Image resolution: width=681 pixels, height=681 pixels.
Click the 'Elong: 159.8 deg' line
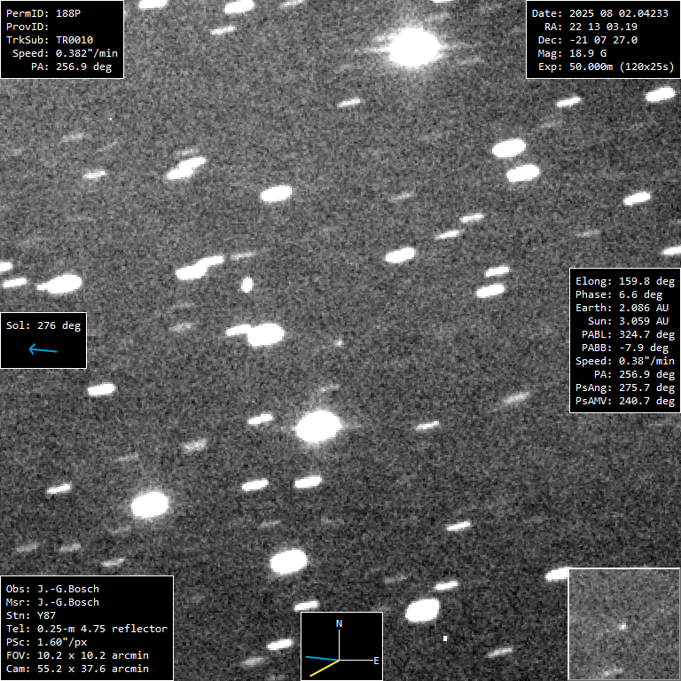[x=625, y=281]
